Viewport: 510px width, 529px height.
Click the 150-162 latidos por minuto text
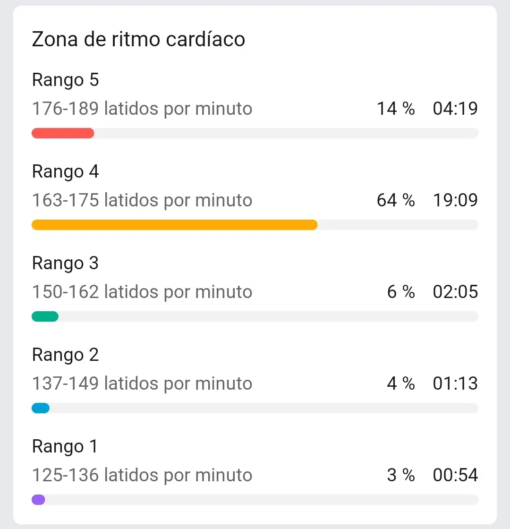(142, 292)
